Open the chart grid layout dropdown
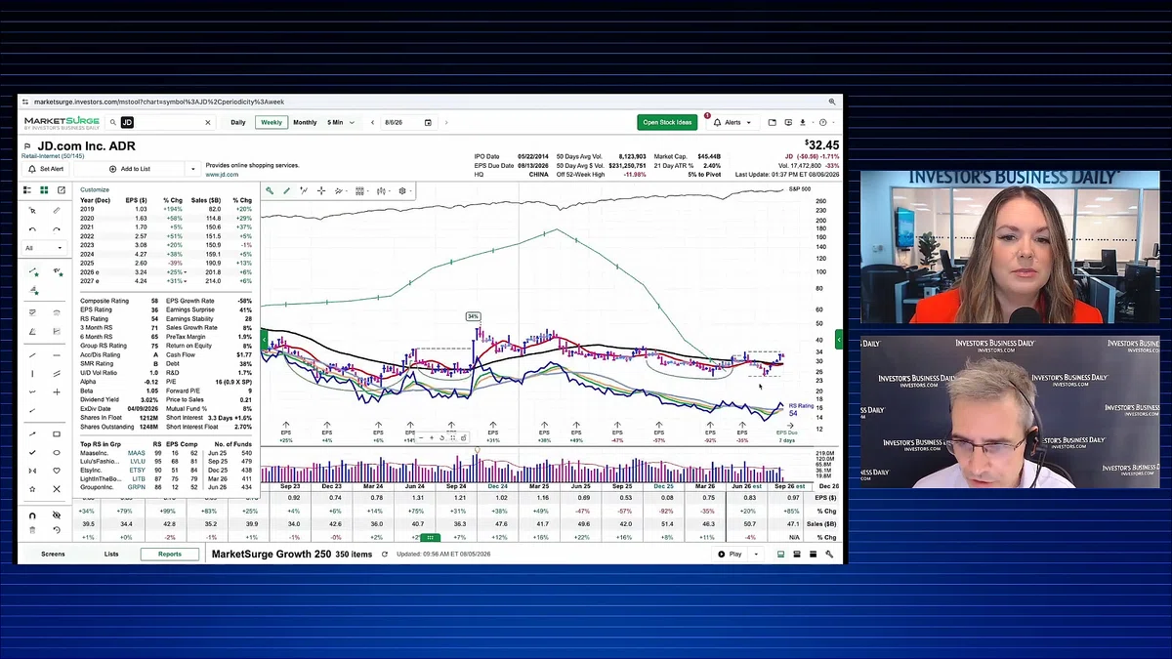Image resolution: width=1172 pixels, height=659 pixels. (x=360, y=190)
